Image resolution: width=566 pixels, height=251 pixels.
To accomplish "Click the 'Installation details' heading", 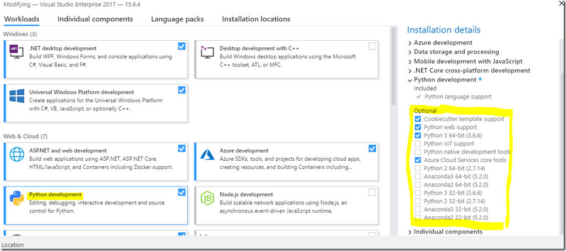I will click(444, 30).
